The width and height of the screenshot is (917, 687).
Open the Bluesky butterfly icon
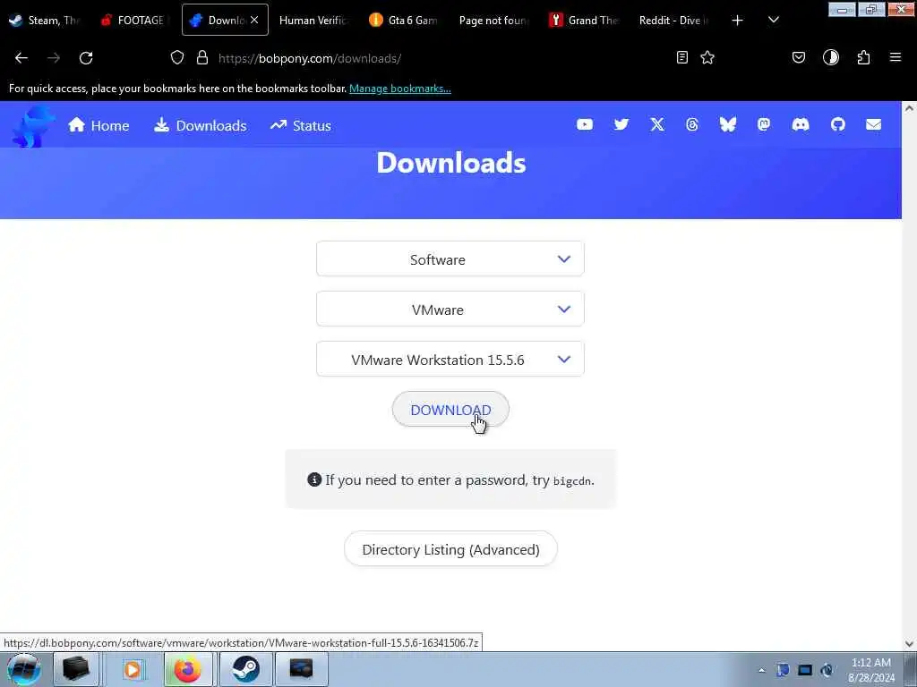click(x=727, y=124)
